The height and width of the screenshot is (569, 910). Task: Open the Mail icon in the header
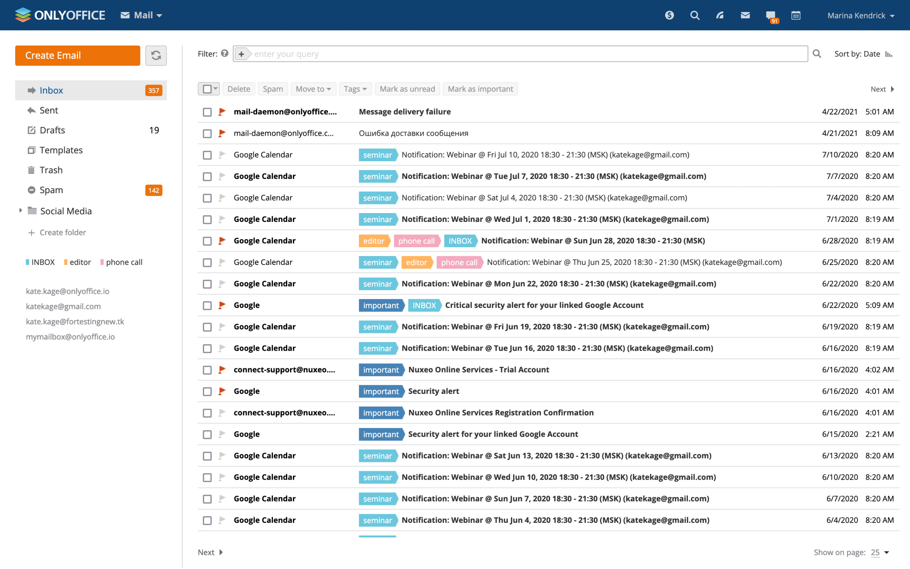tap(745, 15)
